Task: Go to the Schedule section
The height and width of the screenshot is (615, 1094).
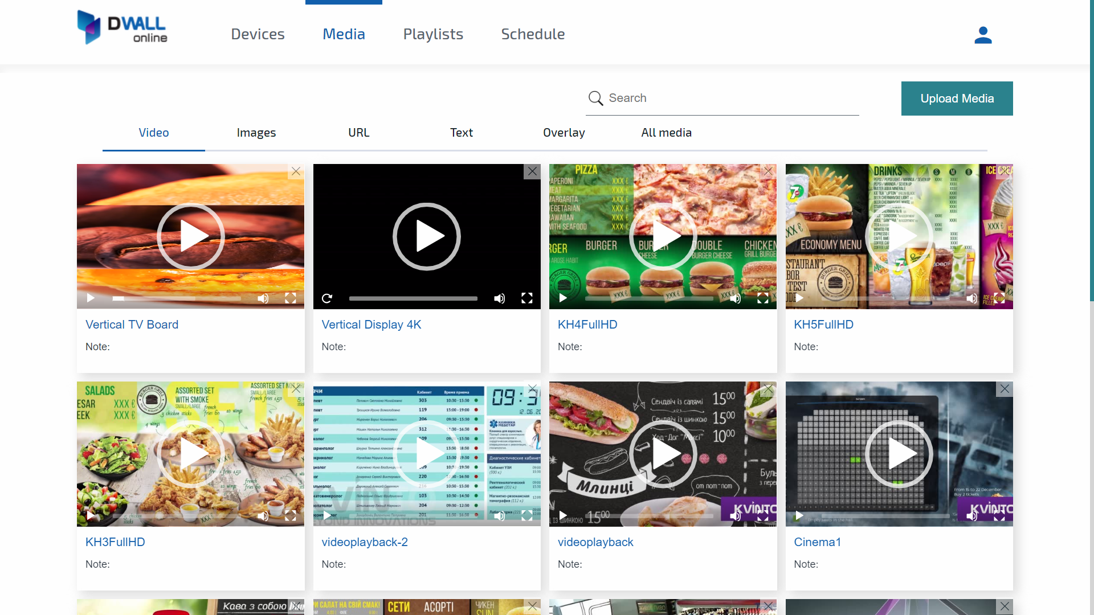Action: [533, 34]
